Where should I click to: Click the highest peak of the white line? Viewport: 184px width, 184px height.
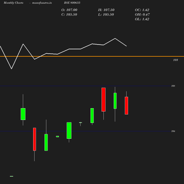coord(115,39)
